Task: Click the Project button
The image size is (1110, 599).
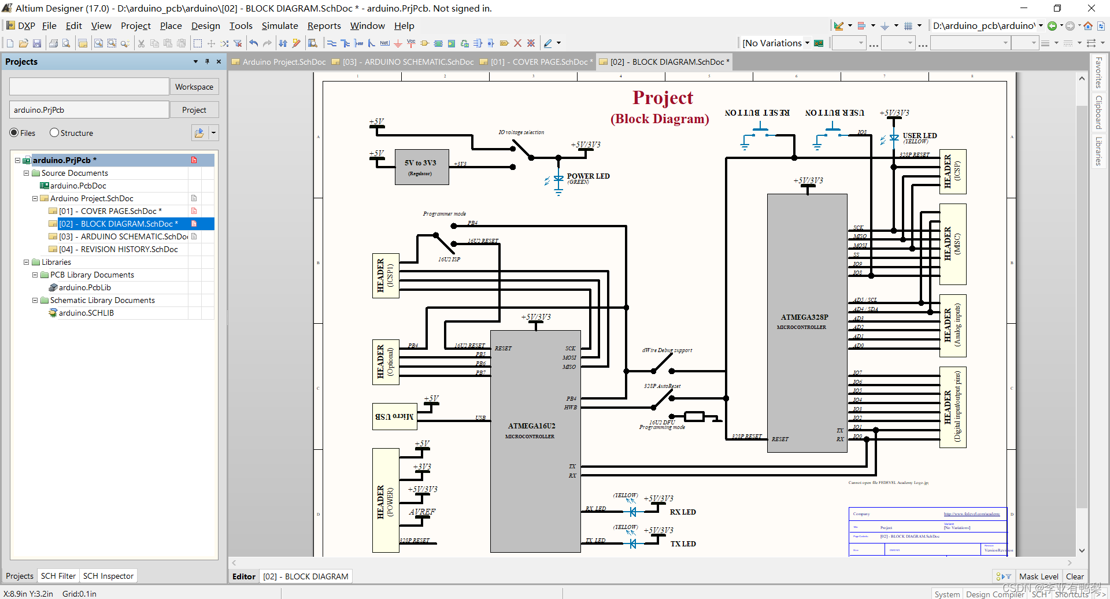Action: coord(194,110)
